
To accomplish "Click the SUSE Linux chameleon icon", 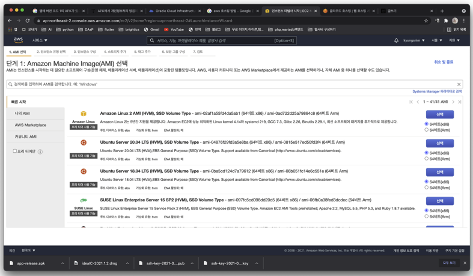I will pos(84,200).
